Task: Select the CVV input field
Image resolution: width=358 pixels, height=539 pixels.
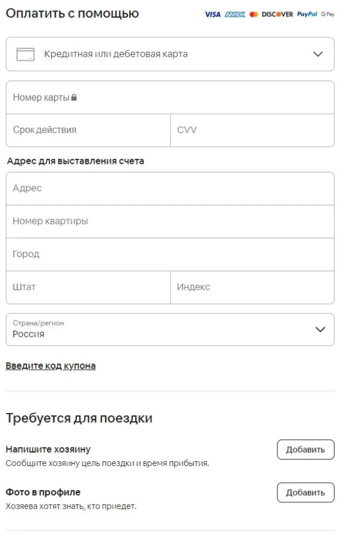Action: [252, 130]
